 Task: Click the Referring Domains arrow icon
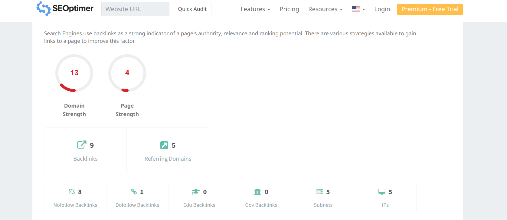coord(164,145)
